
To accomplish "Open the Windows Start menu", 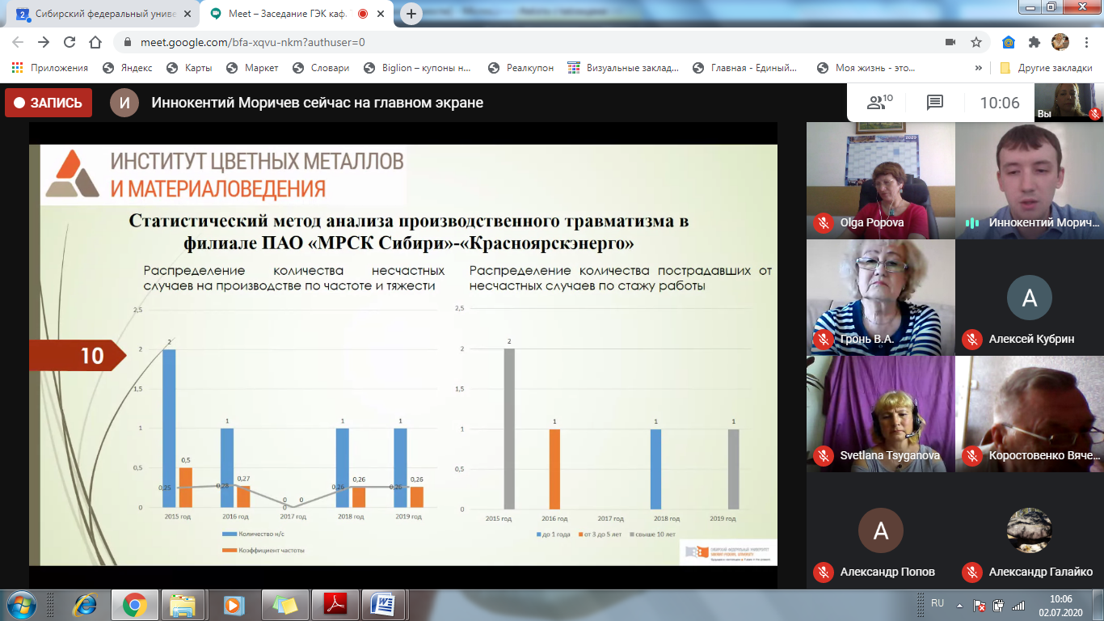I will (20, 604).
